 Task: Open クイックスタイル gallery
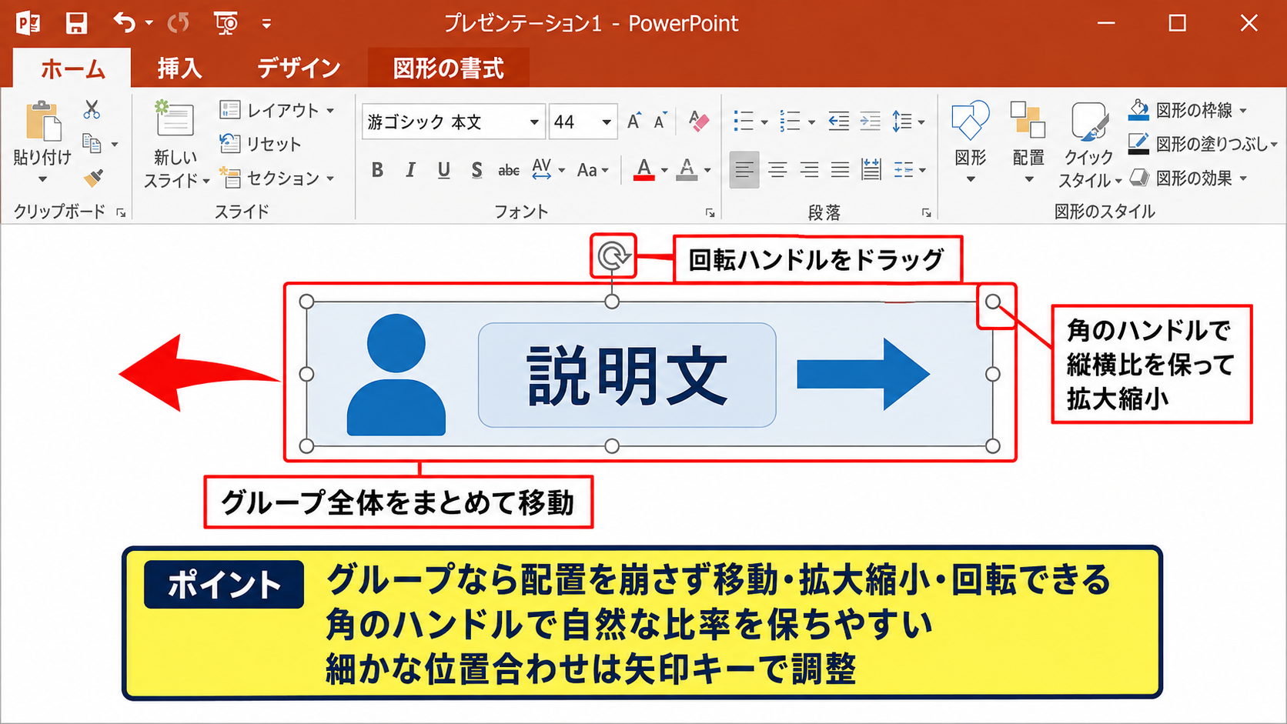point(1089,145)
